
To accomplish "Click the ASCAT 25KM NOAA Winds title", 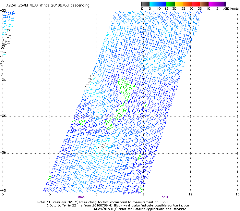I will click(x=48, y=6).
